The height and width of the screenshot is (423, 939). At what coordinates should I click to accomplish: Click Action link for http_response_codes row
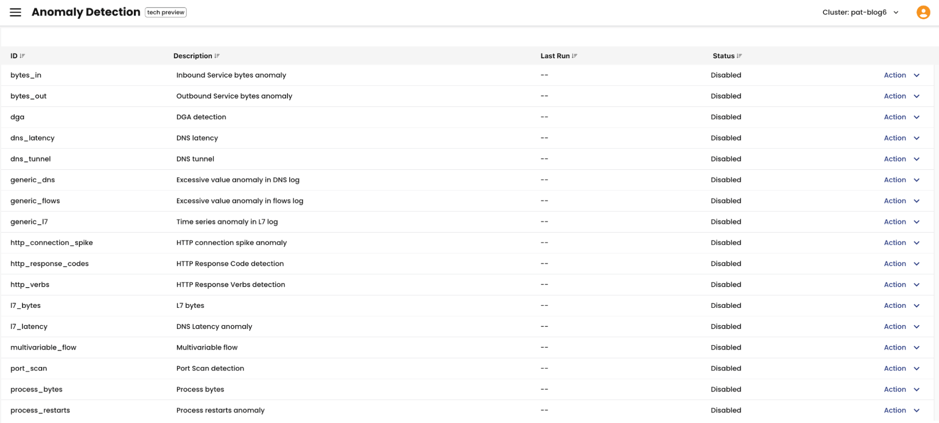point(895,264)
